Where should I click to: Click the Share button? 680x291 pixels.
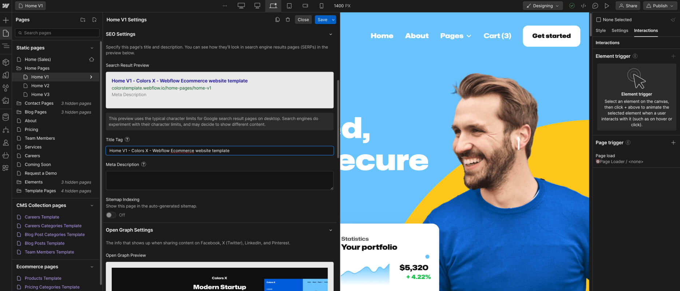628,6
